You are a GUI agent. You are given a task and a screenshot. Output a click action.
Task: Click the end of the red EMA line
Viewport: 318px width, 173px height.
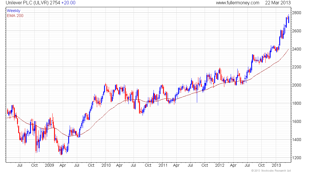coord(289,49)
